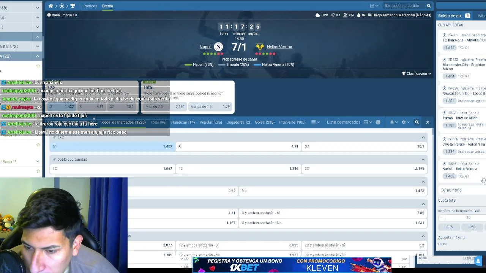Image resolution: width=486 pixels, height=273 pixels.
Task: Add +1.5 to the stake
Action: [449, 227]
